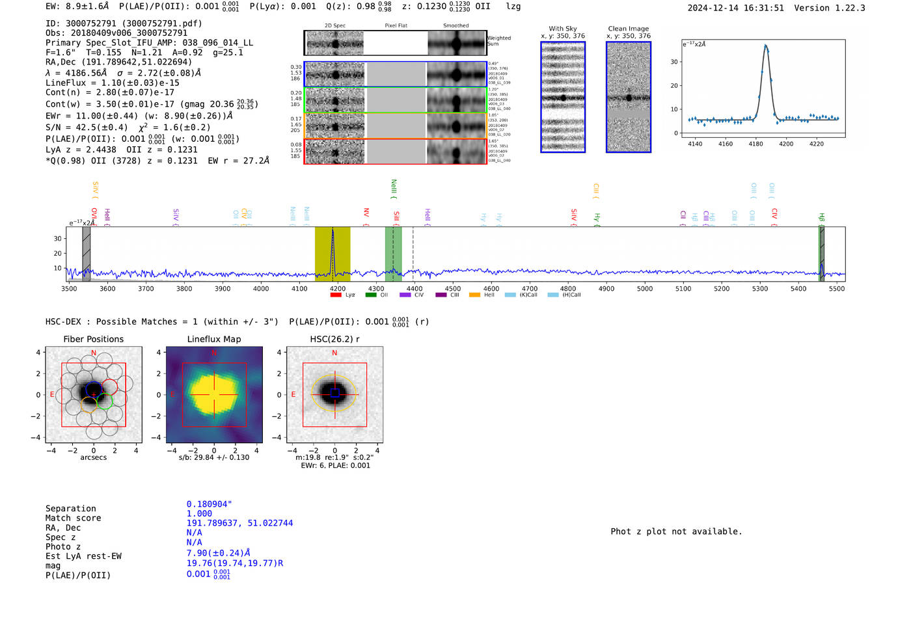911x620 pixels.
Task: Select the red OVI line label
Action: pyautogui.click(x=94, y=214)
